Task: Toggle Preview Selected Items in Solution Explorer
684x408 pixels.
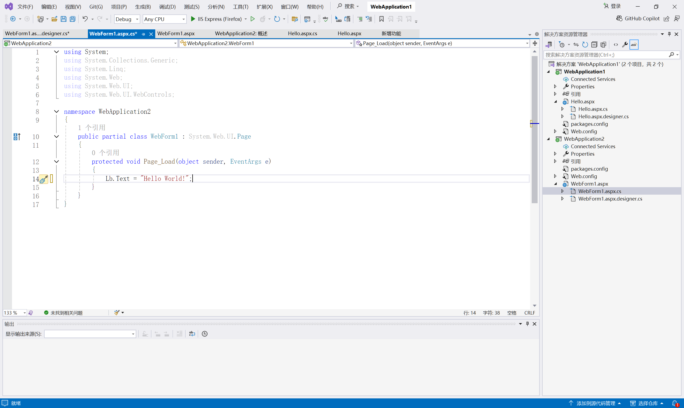Action: [x=634, y=45]
